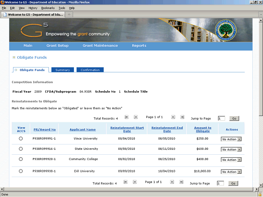This screenshot has width=263, height=197.
Task: Click the last page icon in bottom pager
Action: pos(181,182)
